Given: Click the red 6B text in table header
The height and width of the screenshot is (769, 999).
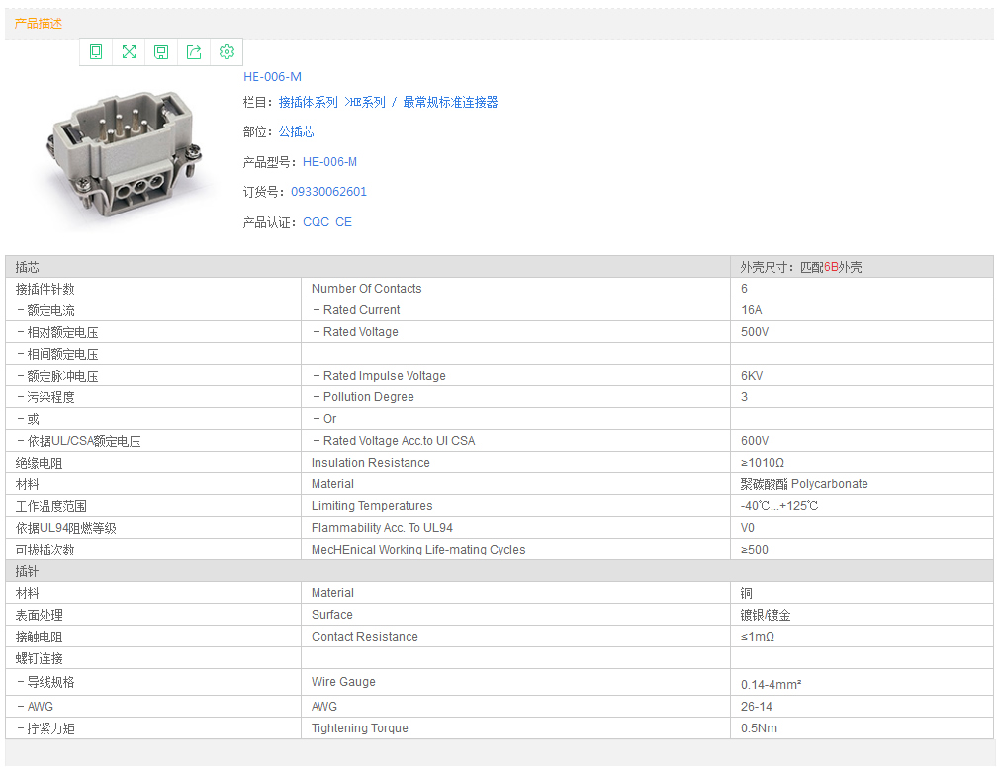Looking at the screenshot, I should (831, 267).
